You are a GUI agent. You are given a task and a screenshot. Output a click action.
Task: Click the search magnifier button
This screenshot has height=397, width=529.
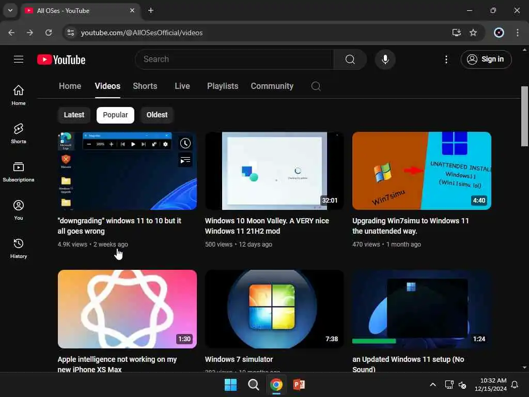[350, 59]
